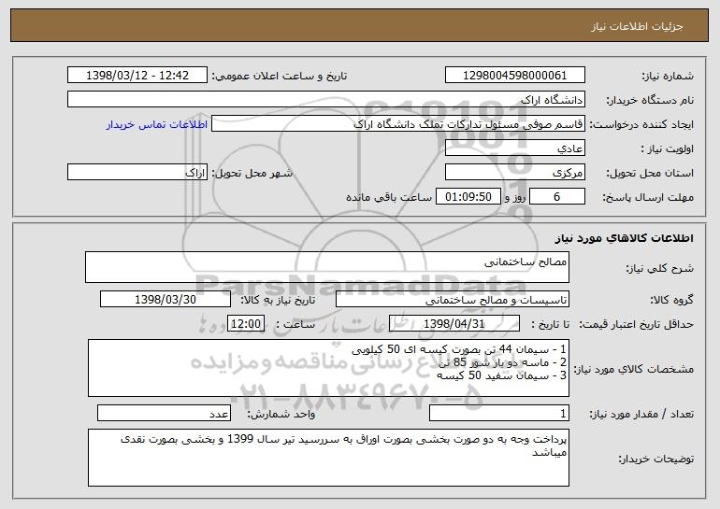The image size is (720, 509).
Task: Click the label واحد شمارش
Action: tap(281, 414)
